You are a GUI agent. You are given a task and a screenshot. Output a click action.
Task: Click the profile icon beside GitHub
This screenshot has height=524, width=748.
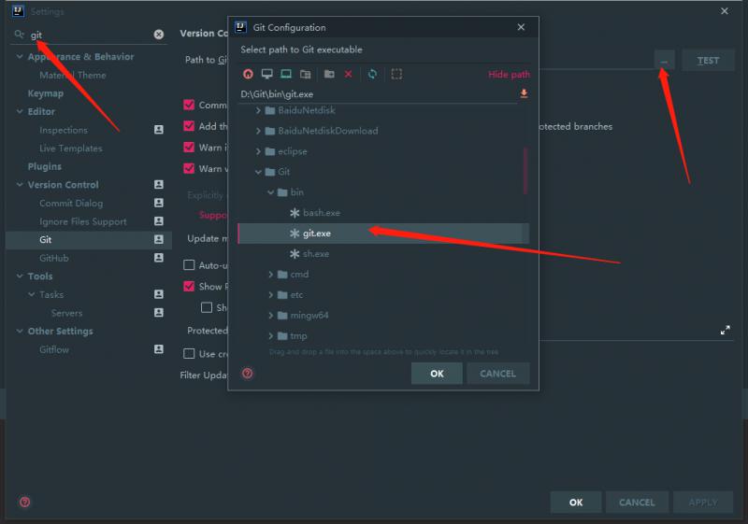pos(159,258)
